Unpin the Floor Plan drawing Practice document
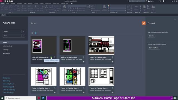178x100 pixels. click(51, 57)
